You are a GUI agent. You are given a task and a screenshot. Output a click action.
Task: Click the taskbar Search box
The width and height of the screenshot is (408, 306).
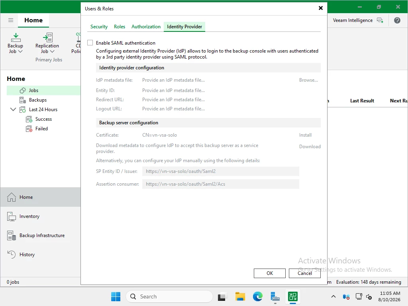tap(169, 296)
